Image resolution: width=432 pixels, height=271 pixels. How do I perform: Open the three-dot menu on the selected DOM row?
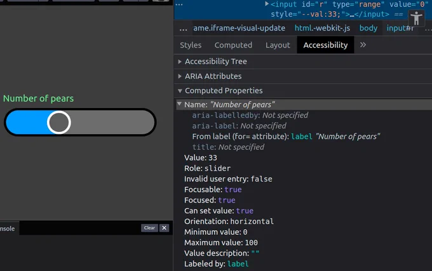click(x=179, y=4)
